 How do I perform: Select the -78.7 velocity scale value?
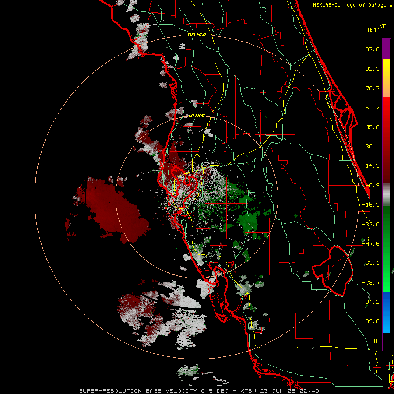pos(371,283)
